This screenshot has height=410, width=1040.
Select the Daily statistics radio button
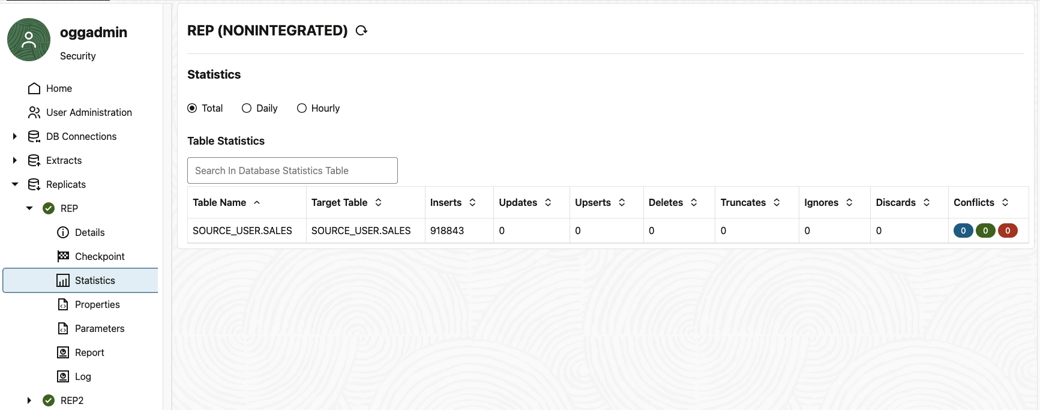(247, 108)
